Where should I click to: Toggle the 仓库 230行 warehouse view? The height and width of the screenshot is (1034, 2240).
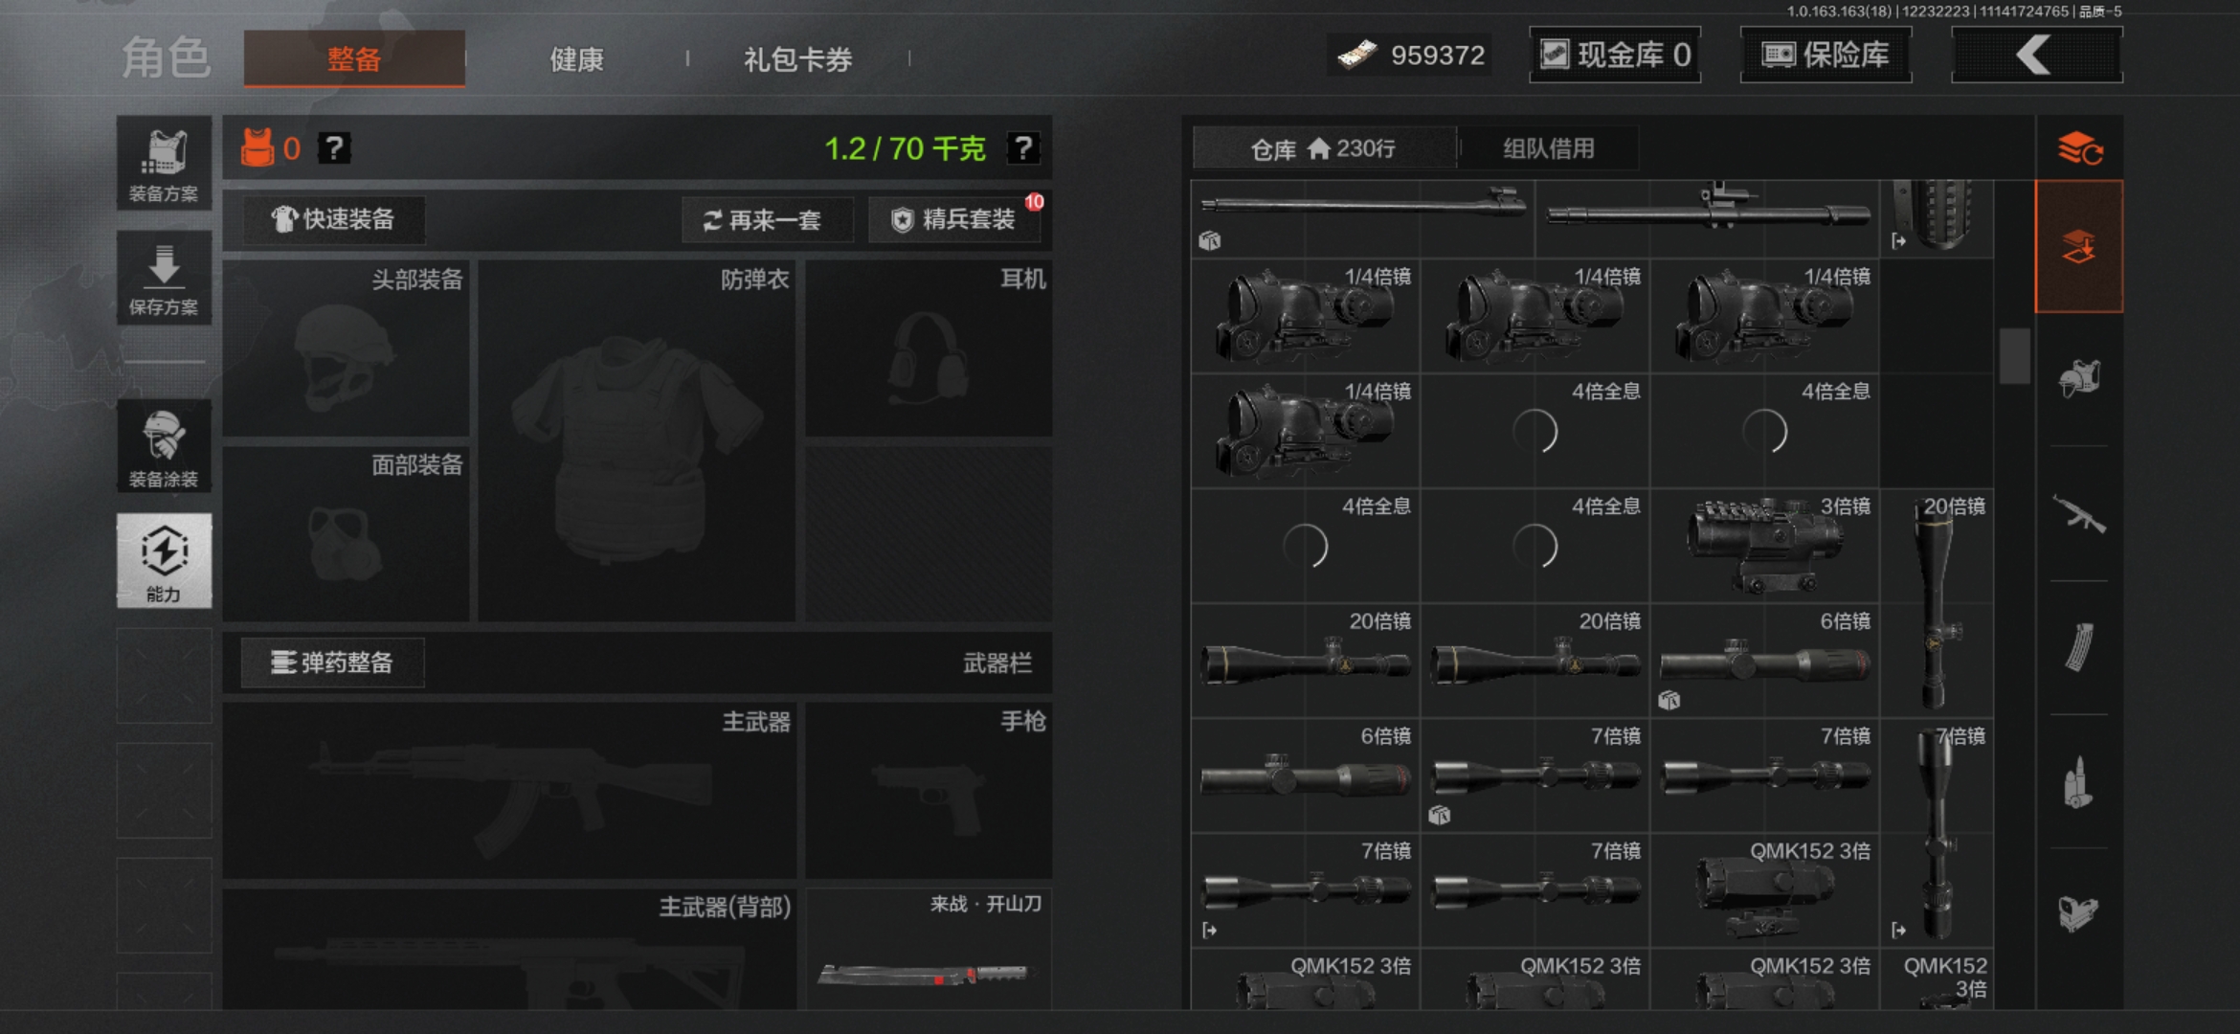coord(1326,148)
